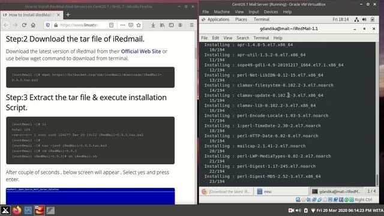Open guest terminal Terminal menu
This screenshot has width=384, height=216.
click(261, 38)
